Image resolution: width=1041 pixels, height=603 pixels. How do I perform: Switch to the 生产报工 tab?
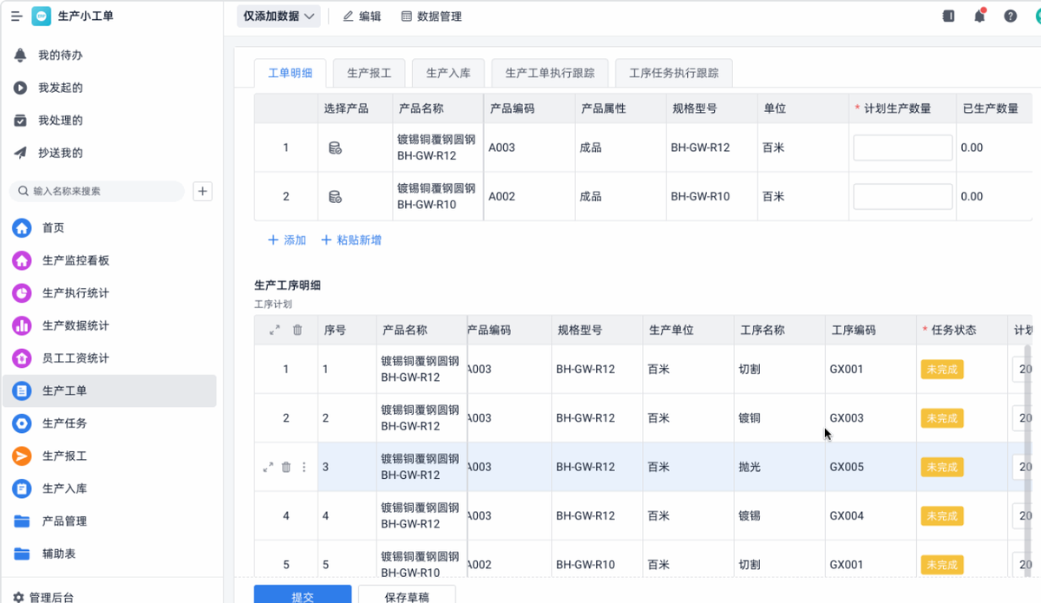point(369,74)
